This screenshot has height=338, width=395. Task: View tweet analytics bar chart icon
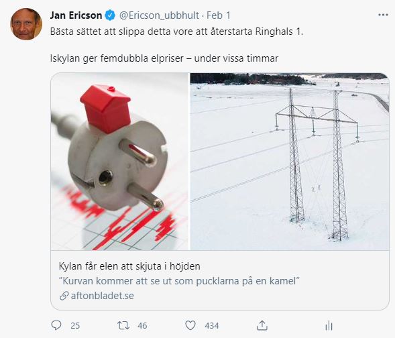pyautogui.click(x=329, y=325)
